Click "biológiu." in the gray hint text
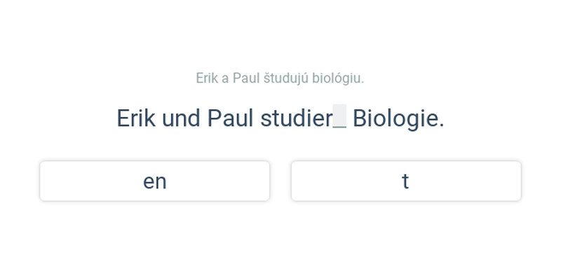The height and width of the screenshot is (280, 561). 338,78
